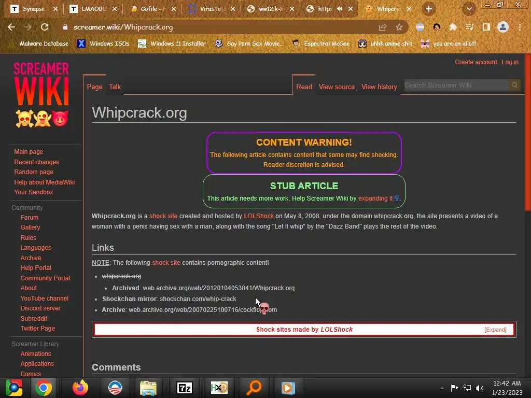Toggle the browser side panel icon
Screen dimensions: 531x398
pyautogui.click(x=486, y=27)
